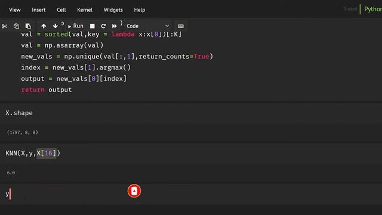Click the line 'return output'
Screen dimensions: 382x215
[x=47, y=90]
